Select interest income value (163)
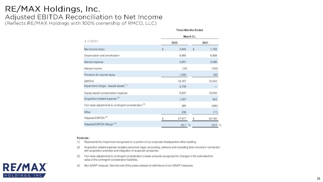This screenshot has width=323, height=182. coord(214,69)
